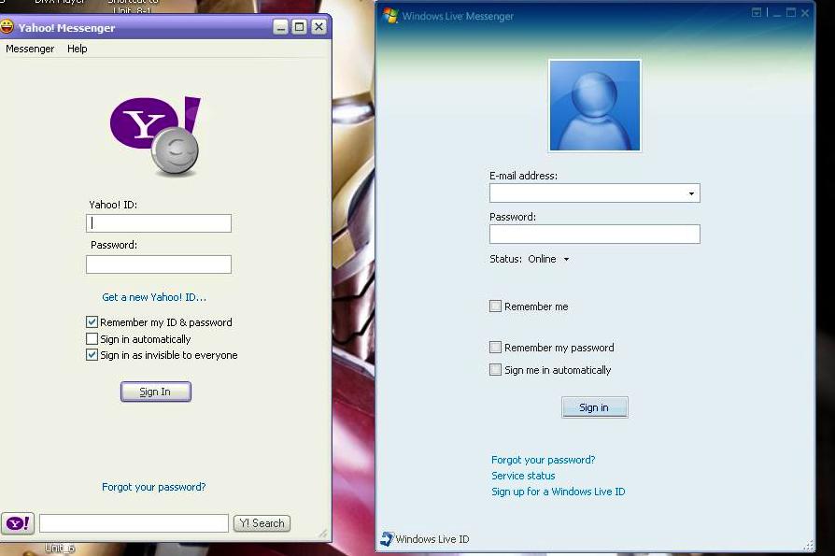The image size is (835, 556).
Task: Enable Sign in automatically in Yahoo!
Action: [92, 338]
